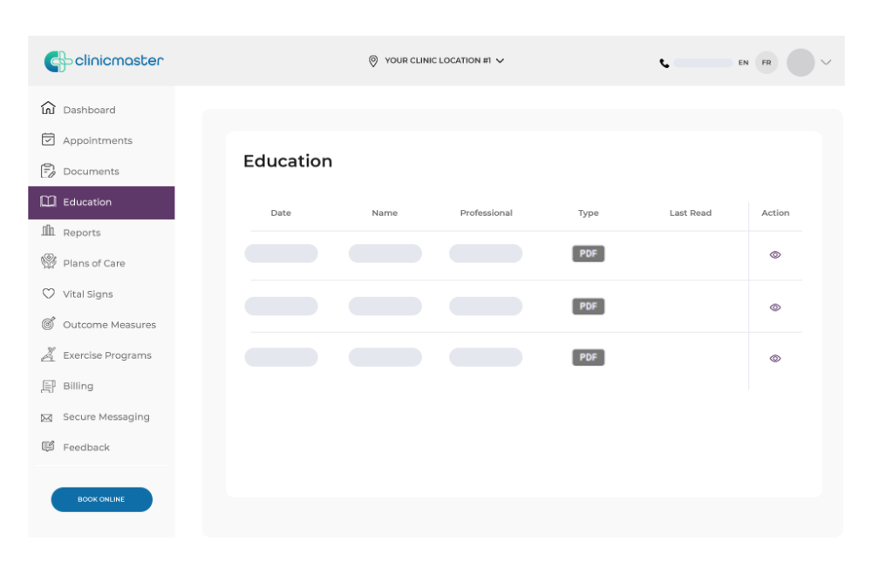The image size is (872, 574).
Task: Open Reports via its chart icon
Action: click(48, 232)
